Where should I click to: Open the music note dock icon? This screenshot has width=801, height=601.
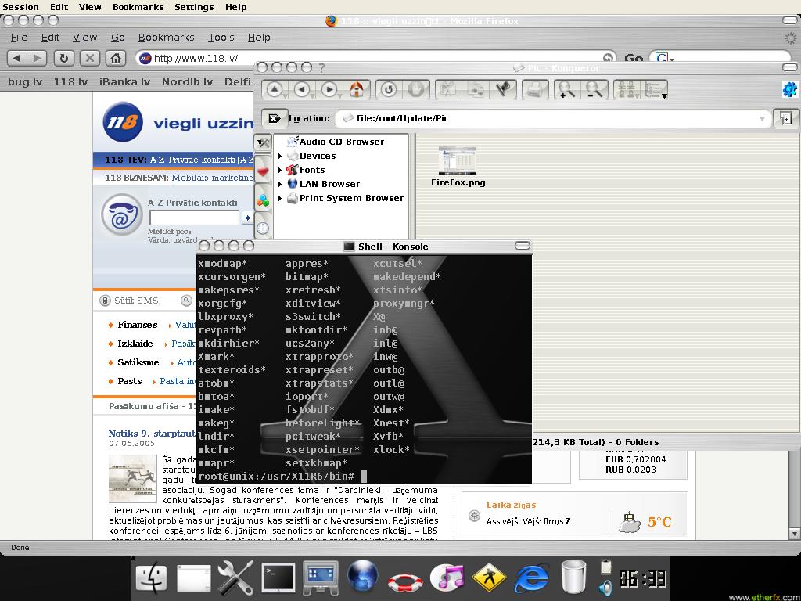point(447,578)
